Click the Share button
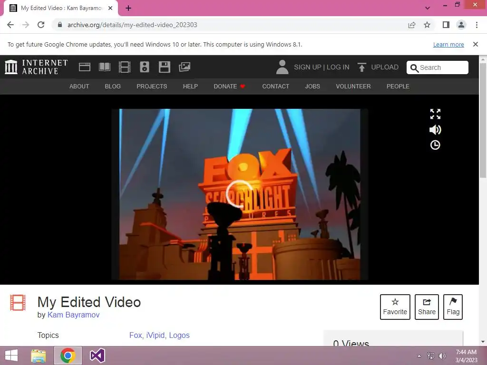The height and width of the screenshot is (365, 487). tap(427, 307)
